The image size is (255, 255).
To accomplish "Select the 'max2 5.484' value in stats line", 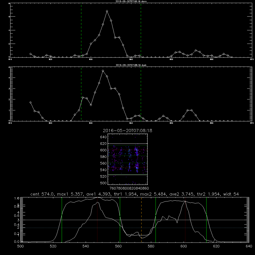I will (x=154, y=194).
